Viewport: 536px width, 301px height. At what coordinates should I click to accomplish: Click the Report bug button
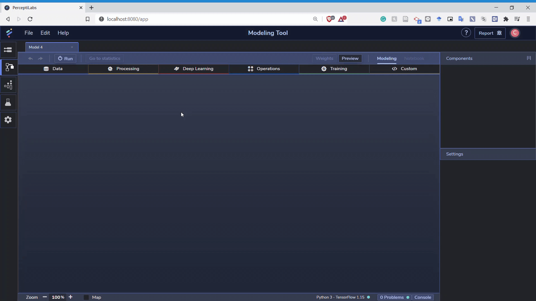tap(490, 33)
